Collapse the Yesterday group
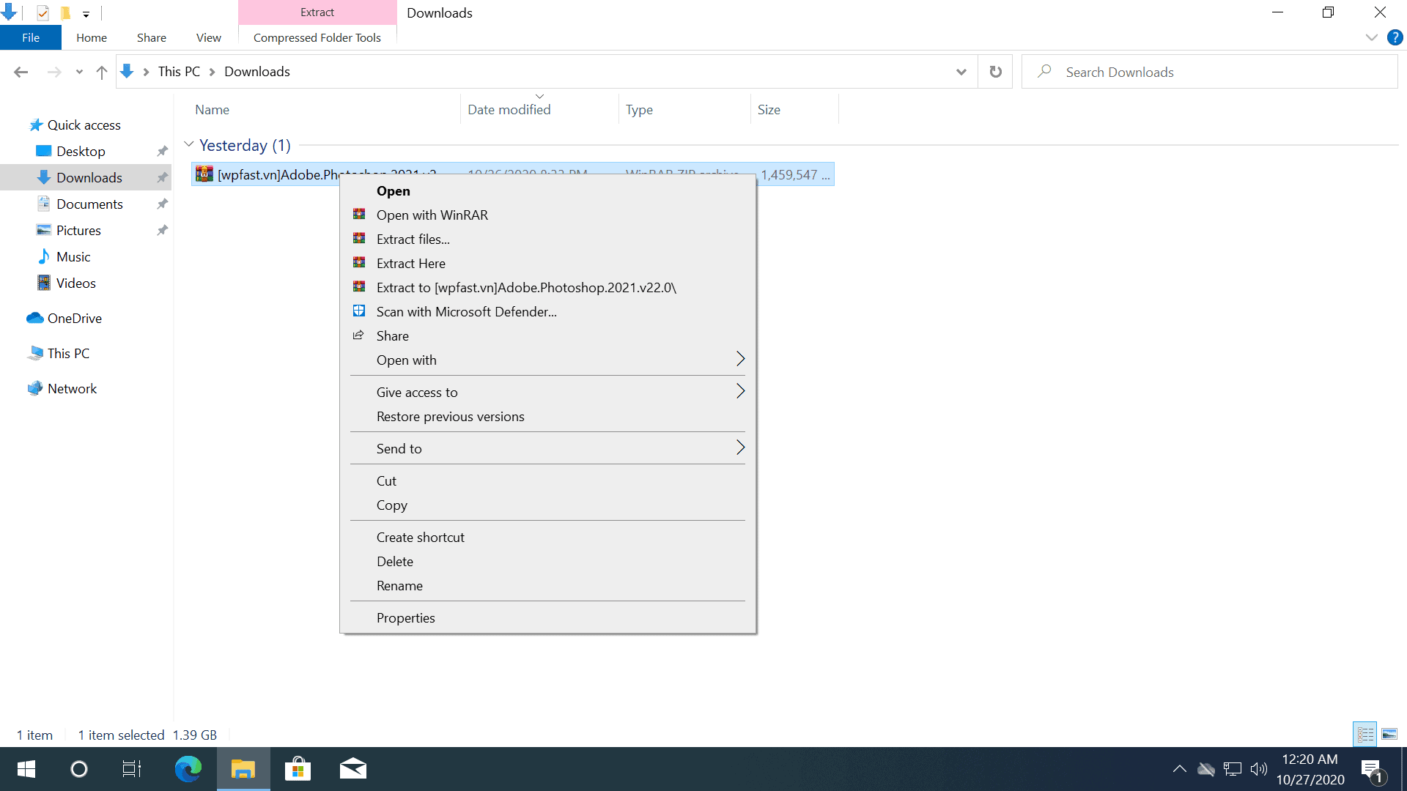Viewport: 1407px width, 791px height. coord(188,145)
